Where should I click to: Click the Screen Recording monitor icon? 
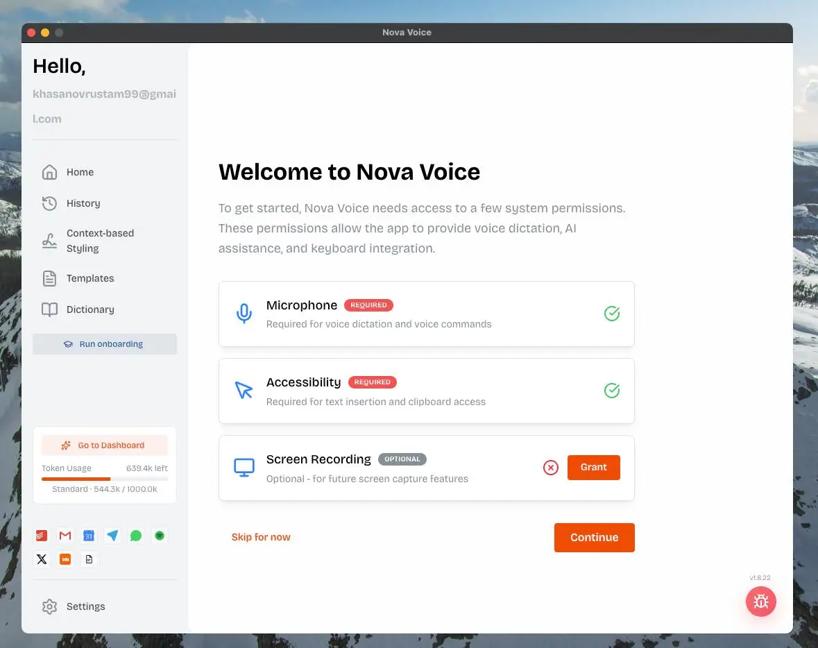click(x=244, y=468)
